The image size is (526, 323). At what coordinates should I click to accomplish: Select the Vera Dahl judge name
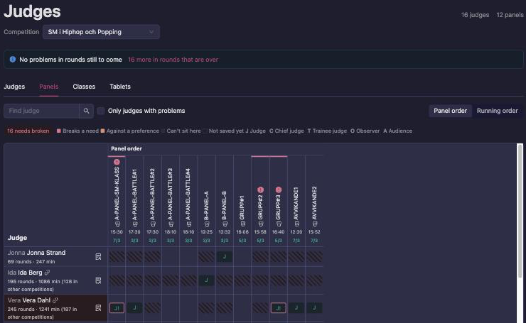pyautogui.click(x=36, y=300)
